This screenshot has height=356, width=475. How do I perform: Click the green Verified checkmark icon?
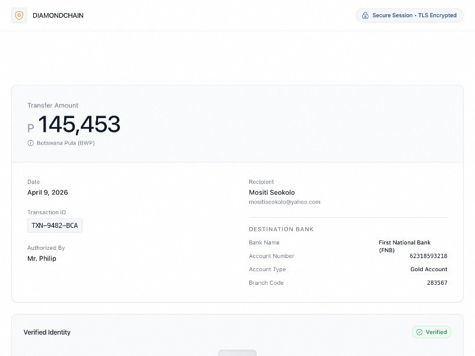point(419,332)
